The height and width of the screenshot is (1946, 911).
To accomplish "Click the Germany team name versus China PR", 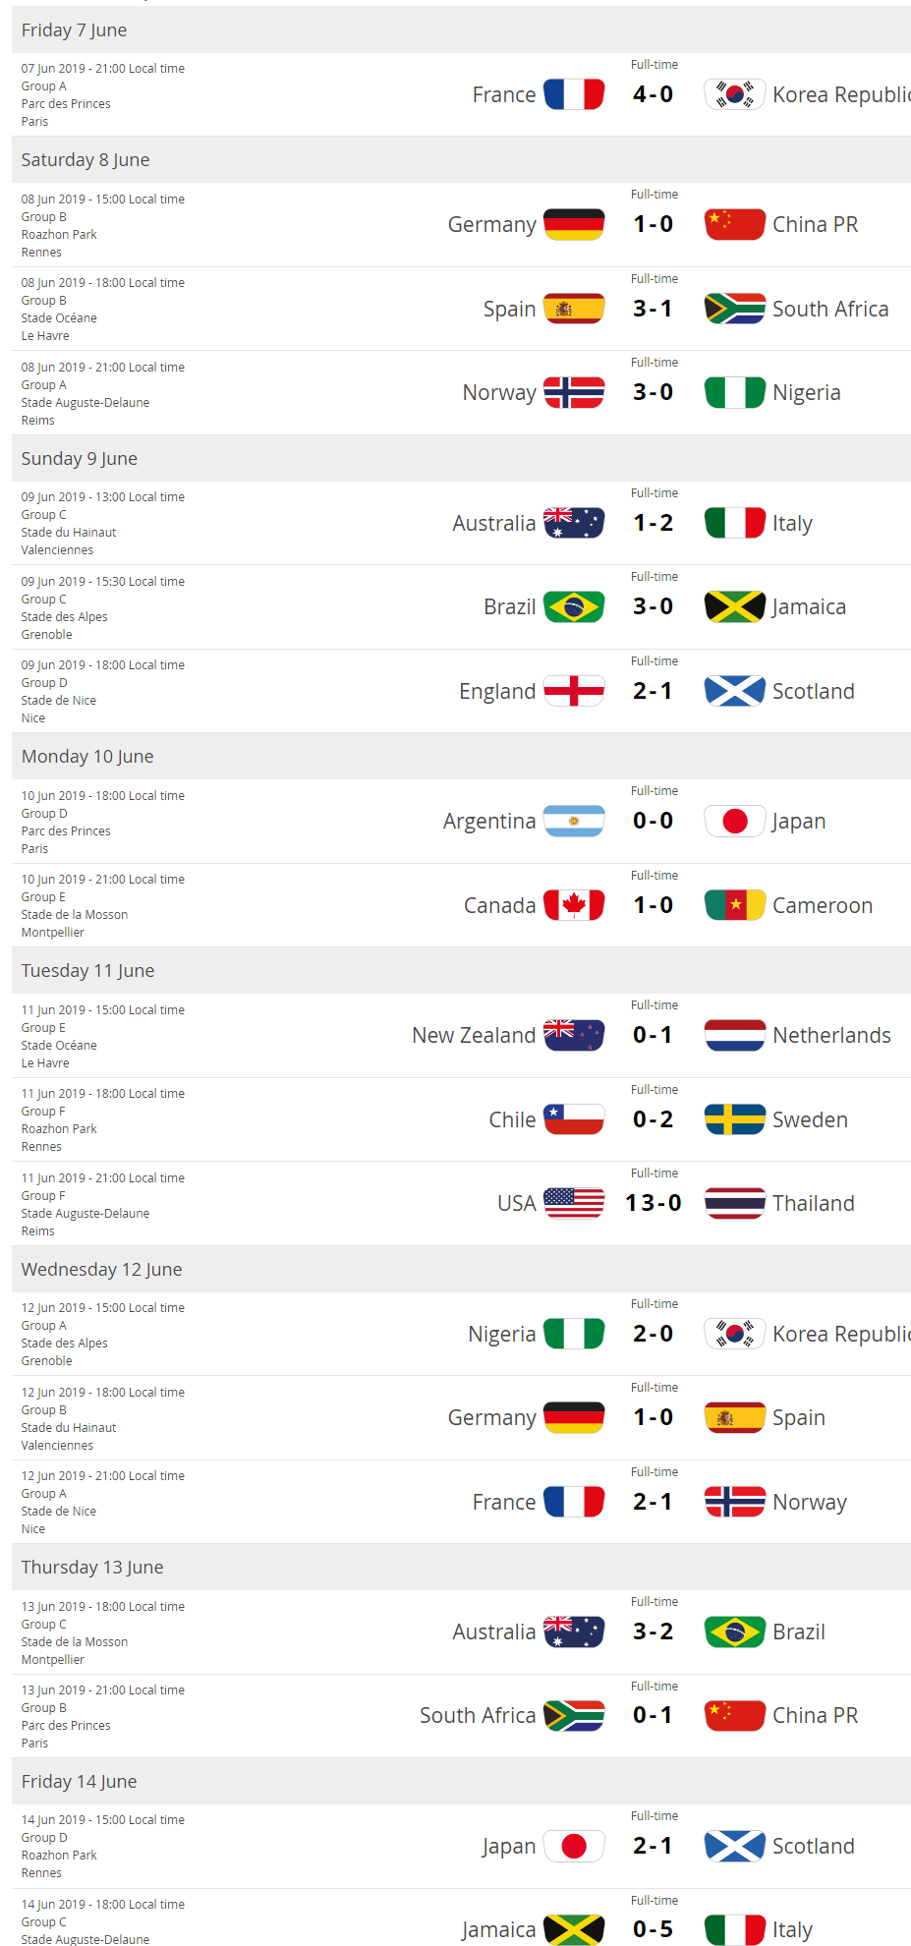I will pyautogui.click(x=492, y=225).
